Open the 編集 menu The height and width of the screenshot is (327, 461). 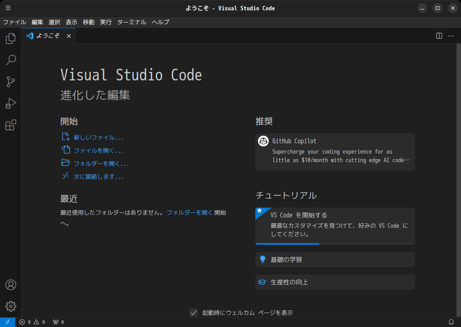click(x=37, y=22)
